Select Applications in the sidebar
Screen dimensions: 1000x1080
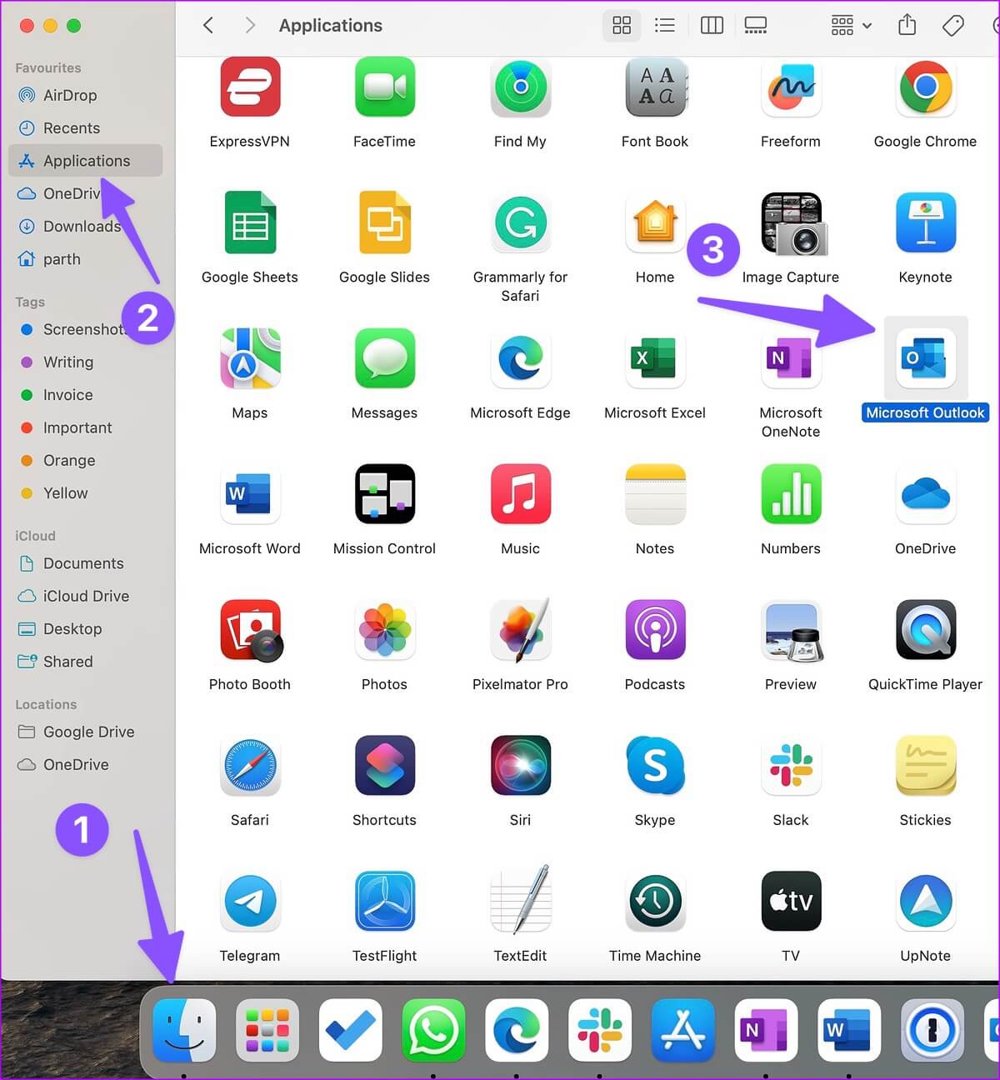point(85,161)
